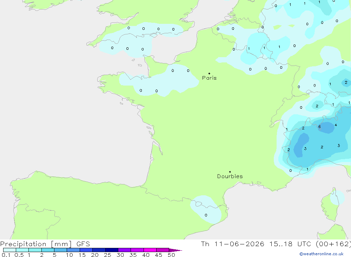Pick the 20–25 mm dark blue swatch
This screenshot has height=257, width=351.
click(99, 250)
